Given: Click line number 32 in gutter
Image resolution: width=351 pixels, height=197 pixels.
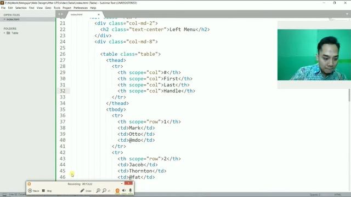Looking at the screenshot, I should pos(63,91).
